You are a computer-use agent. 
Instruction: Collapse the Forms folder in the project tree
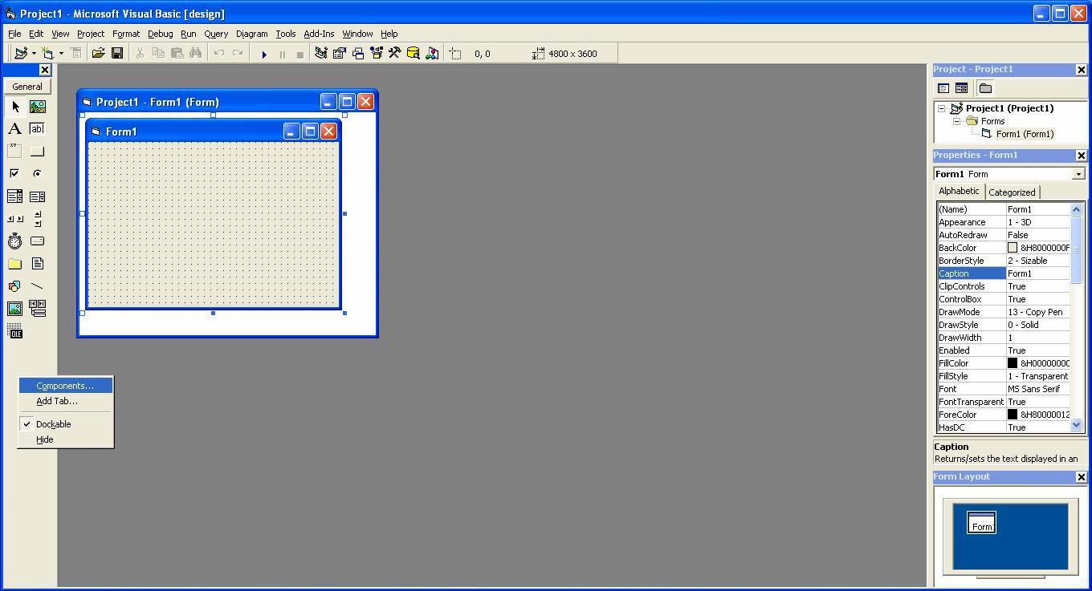(957, 121)
